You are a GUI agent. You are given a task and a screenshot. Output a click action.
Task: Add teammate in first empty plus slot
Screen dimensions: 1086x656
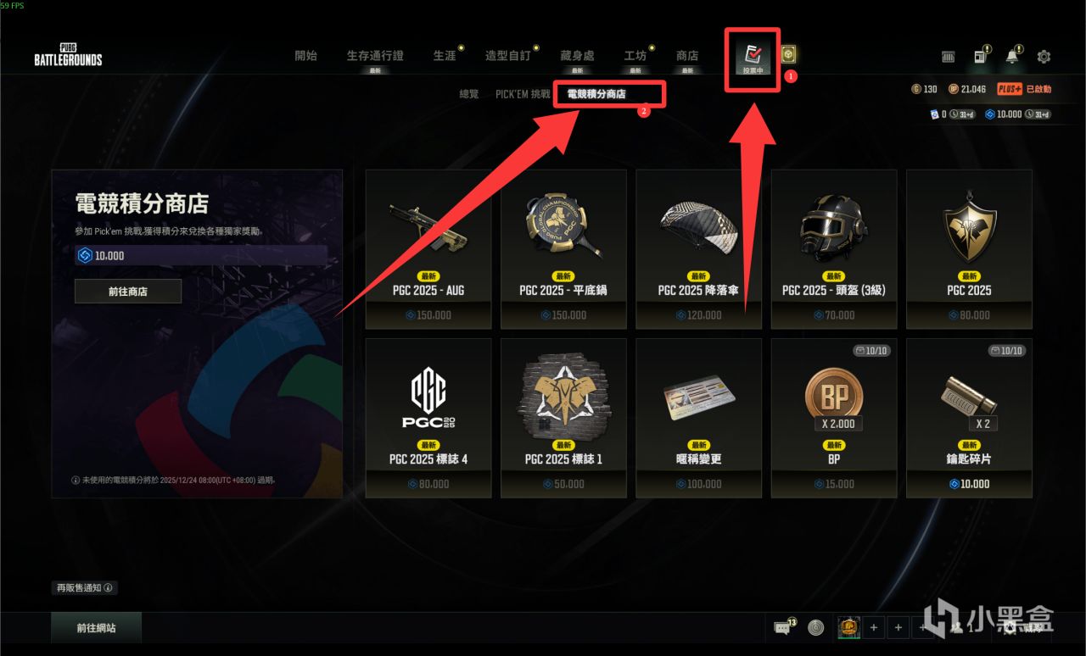[873, 628]
